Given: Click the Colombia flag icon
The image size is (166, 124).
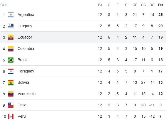Looking at the screenshot, I should pyautogui.click(x=11, y=48).
